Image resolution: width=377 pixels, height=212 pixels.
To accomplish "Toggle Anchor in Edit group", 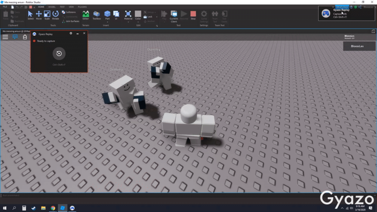I will point(149,21).
